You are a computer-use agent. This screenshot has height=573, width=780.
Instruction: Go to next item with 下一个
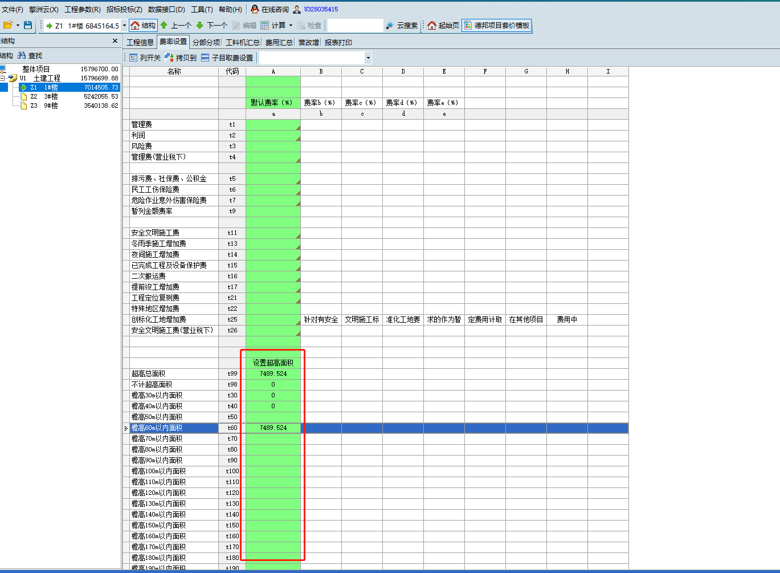[211, 25]
